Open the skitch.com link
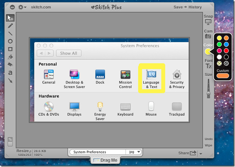235x167 pixels. coord(41,7)
